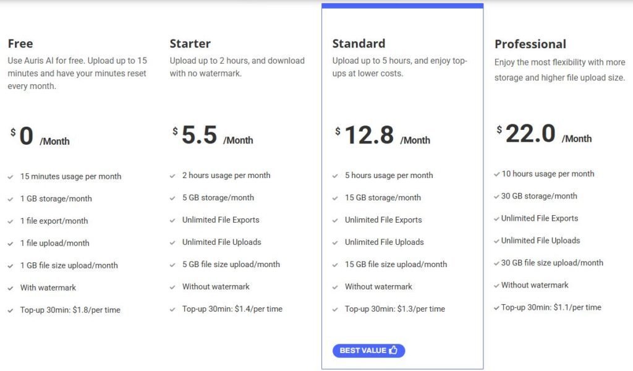Click the checkmark beside "2 hours usage per month"

tap(172, 176)
